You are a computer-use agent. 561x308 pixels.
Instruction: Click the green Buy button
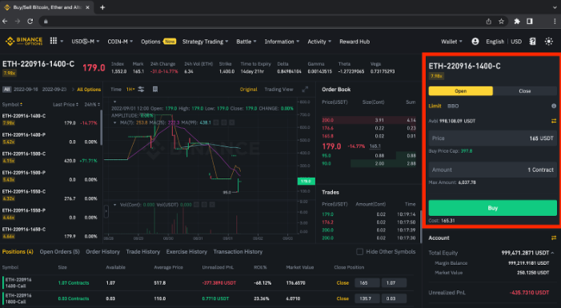tap(493, 208)
